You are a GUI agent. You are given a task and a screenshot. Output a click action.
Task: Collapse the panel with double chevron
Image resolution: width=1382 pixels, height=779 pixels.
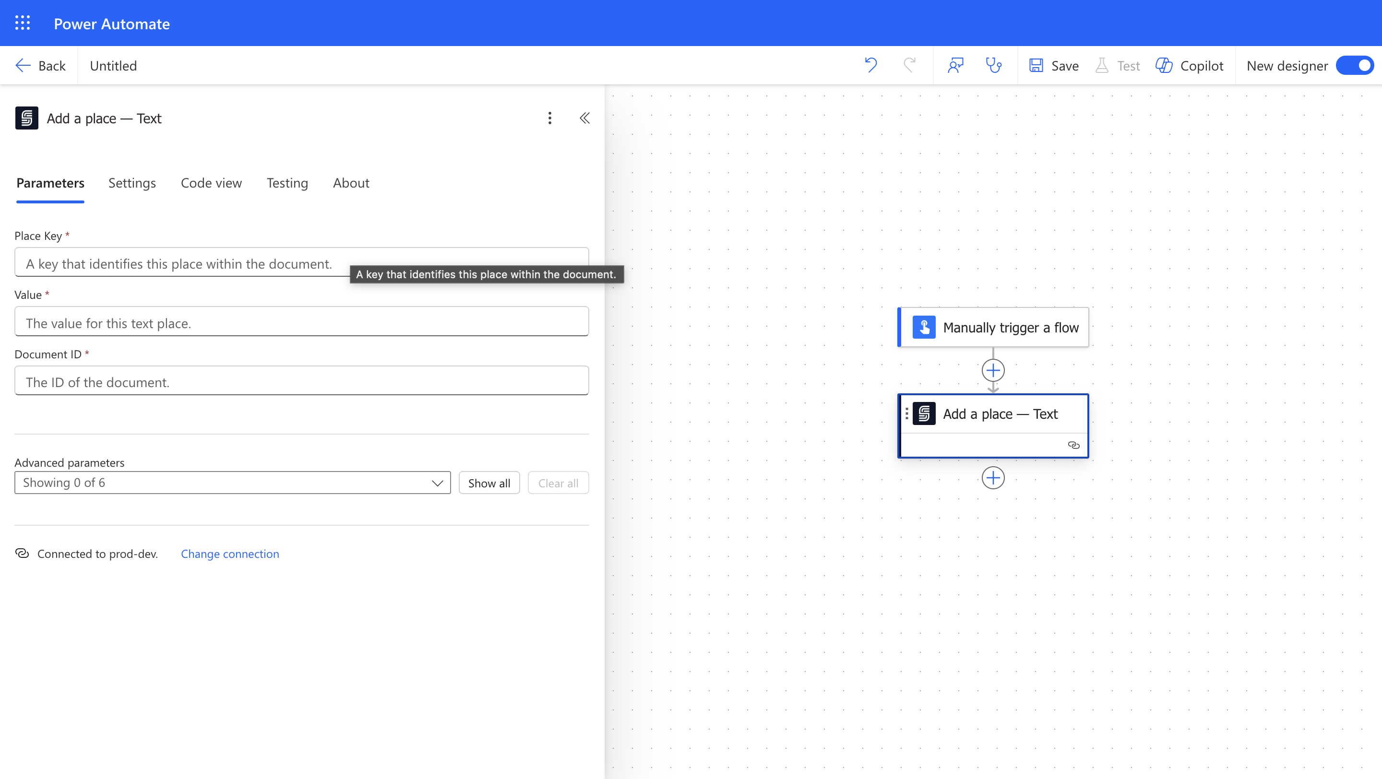pos(585,118)
